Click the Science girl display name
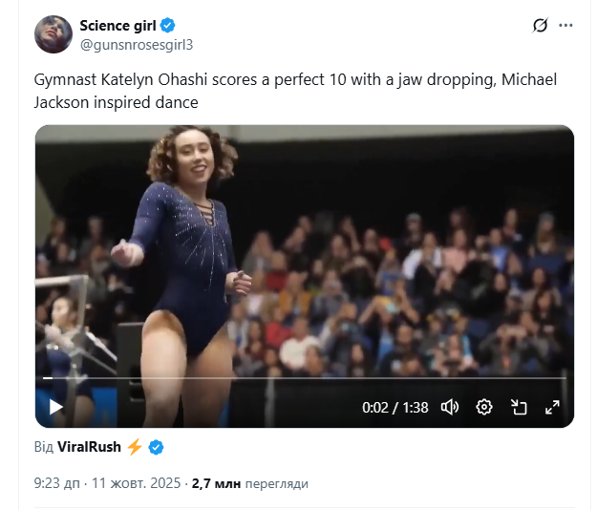The width and height of the screenshot is (597, 510). click(x=117, y=26)
